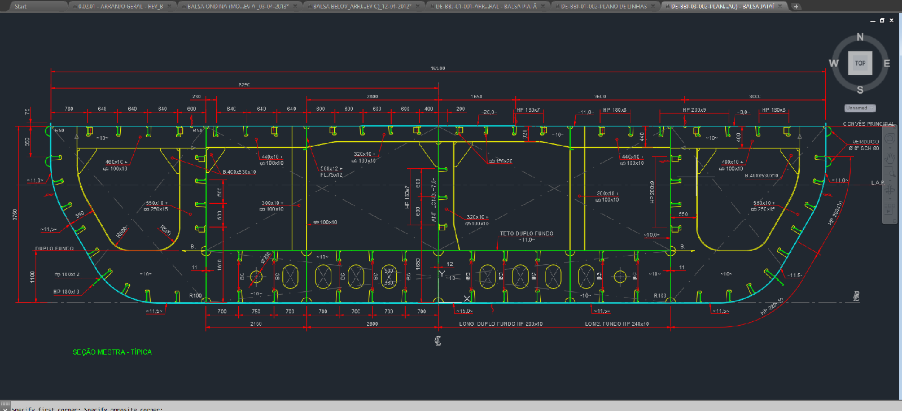Click the TOP face of the ViewCube

pyautogui.click(x=860, y=63)
